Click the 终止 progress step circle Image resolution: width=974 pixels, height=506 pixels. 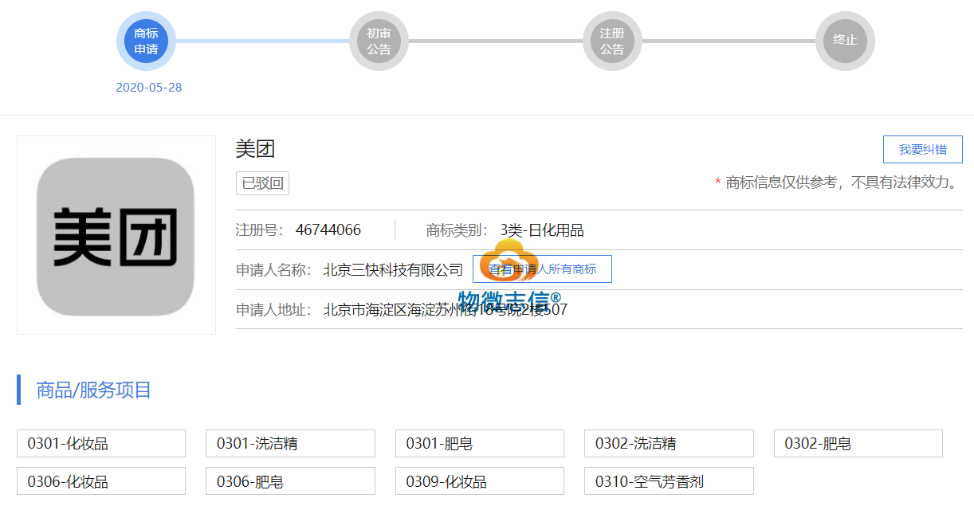(x=845, y=41)
